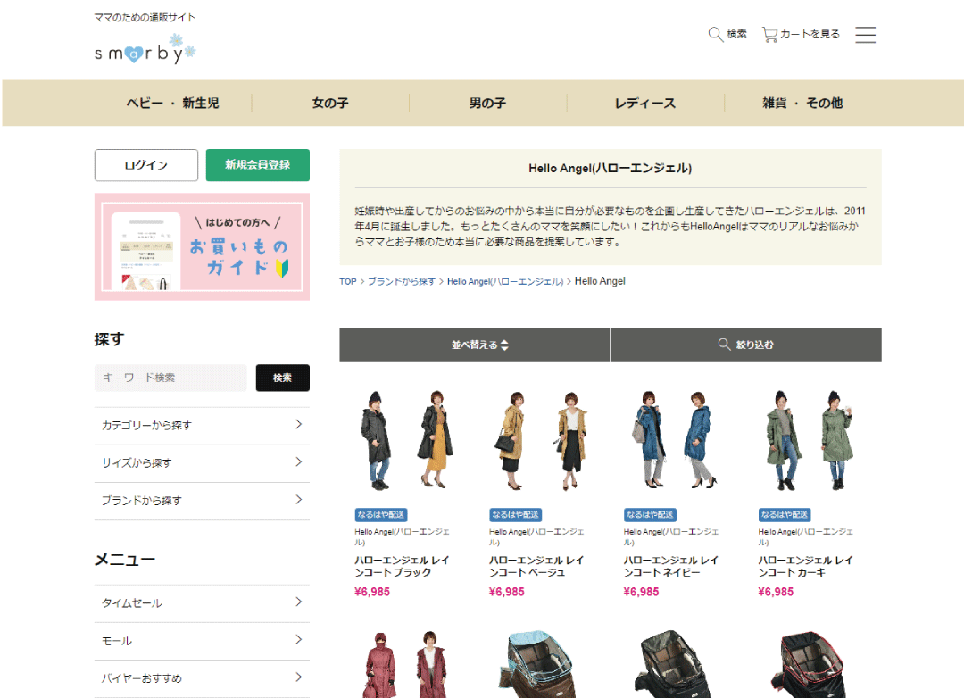Open the hamburger menu icon
The height and width of the screenshot is (698, 964).
[865, 35]
